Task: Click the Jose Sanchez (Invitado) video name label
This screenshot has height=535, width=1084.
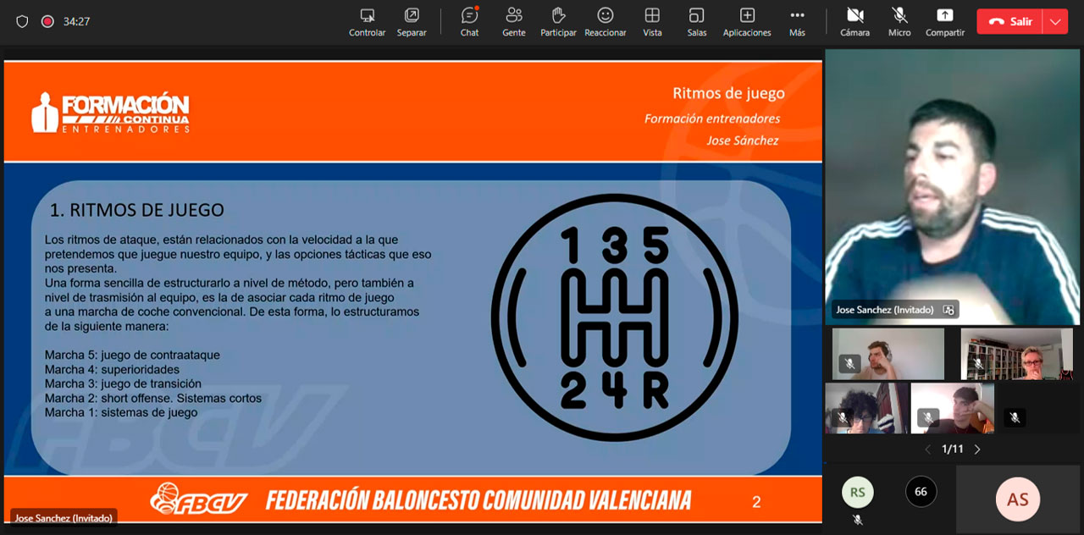Action: (x=885, y=310)
